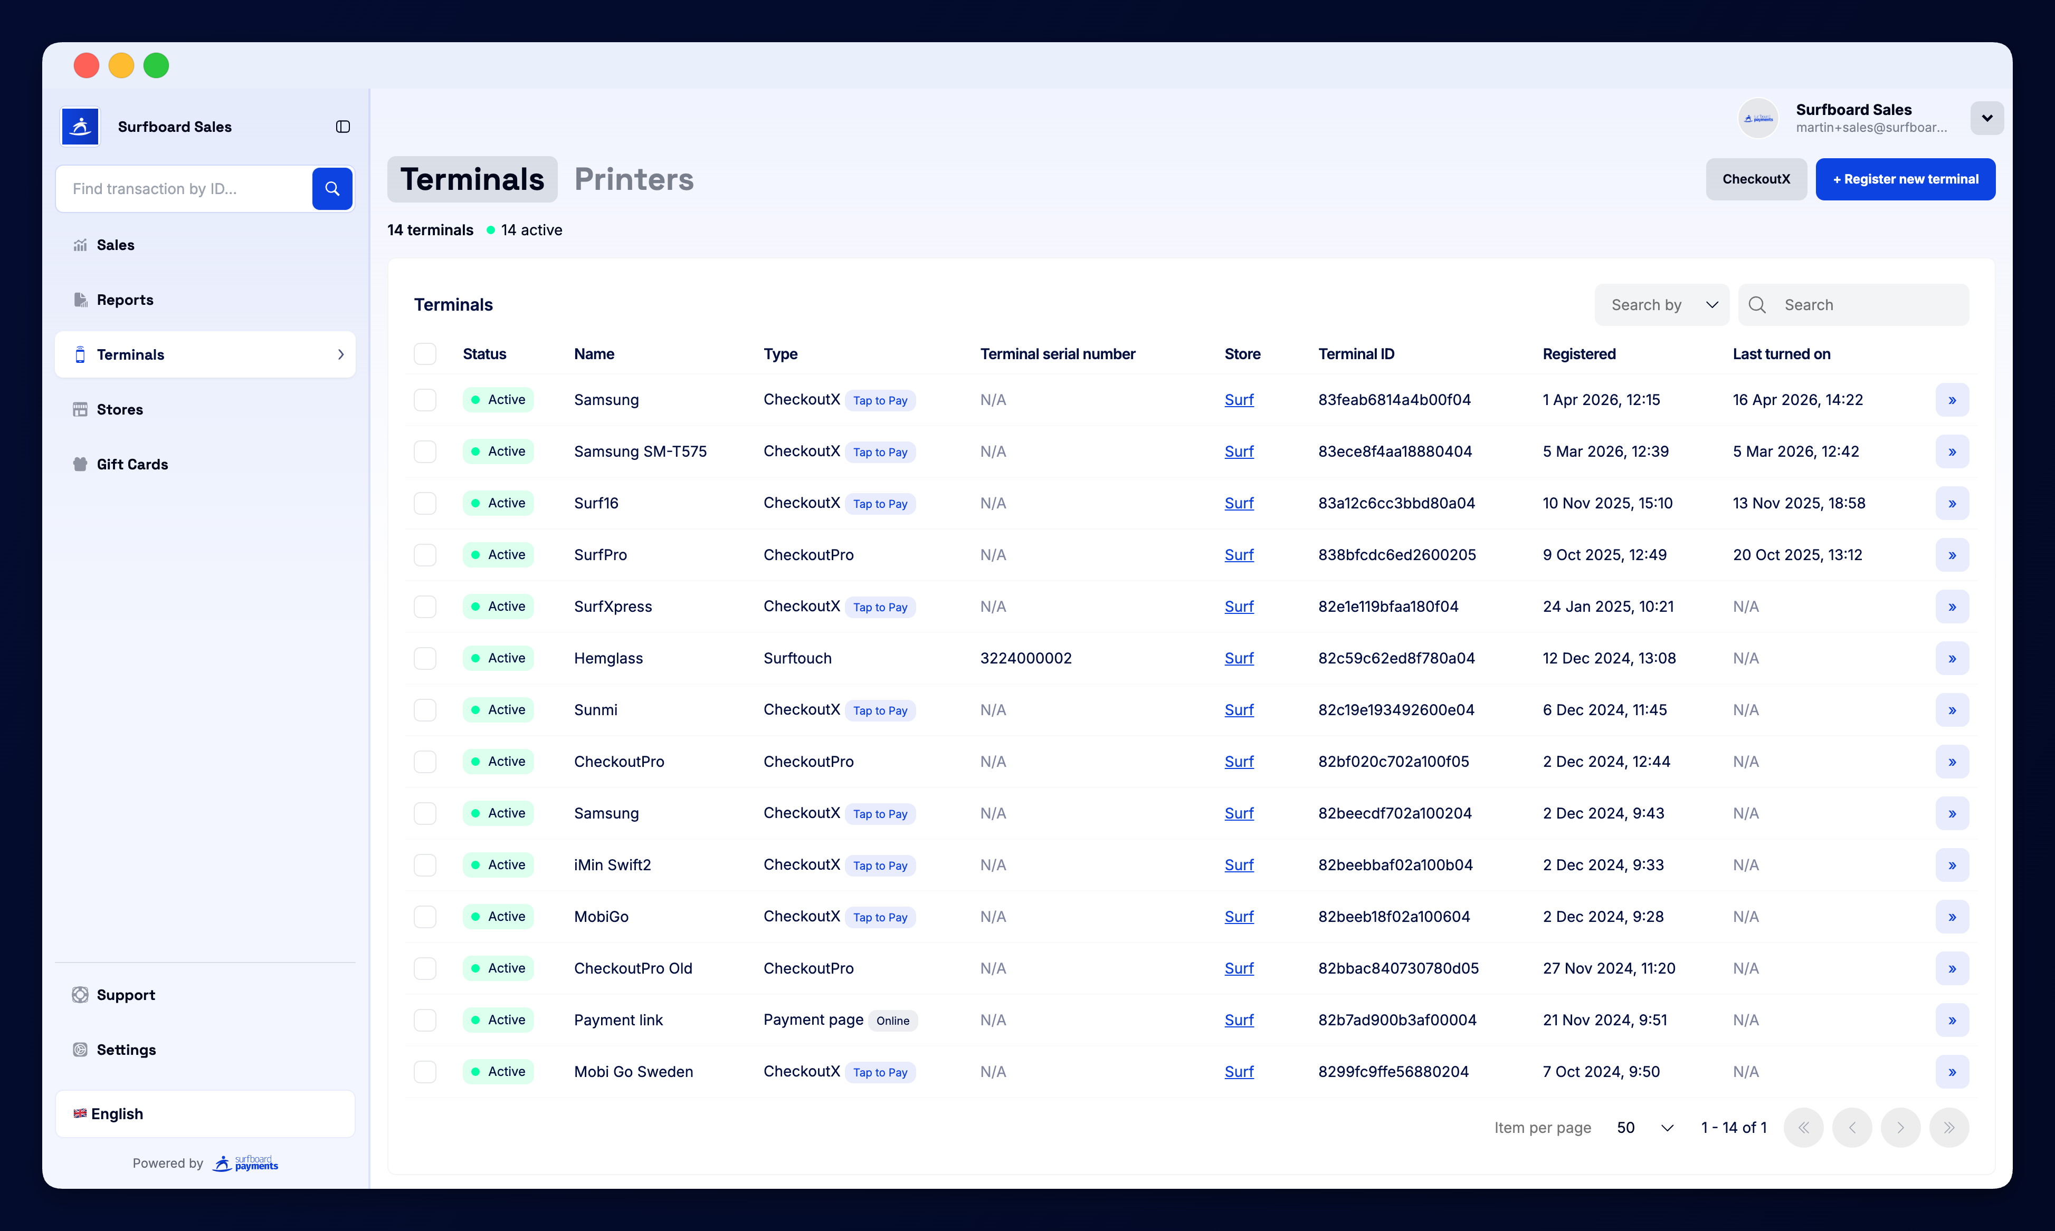This screenshot has height=1231, width=2055.
Task: Expand details for the Payment link terminal
Action: point(1952,1021)
